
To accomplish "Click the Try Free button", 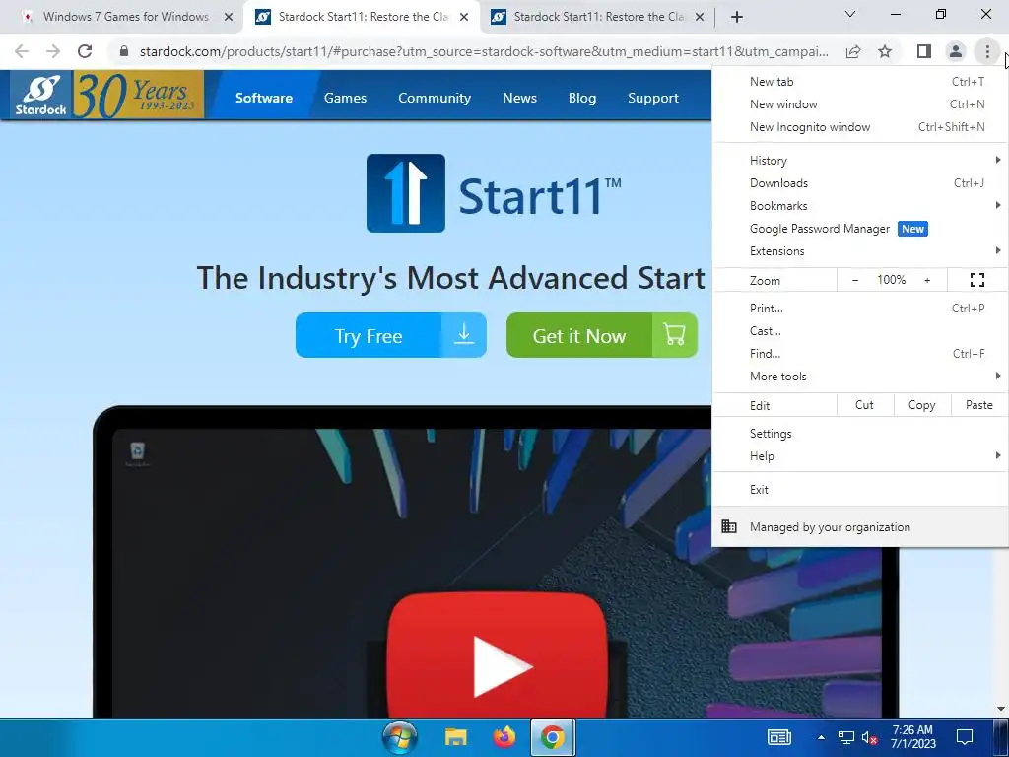I will [x=390, y=335].
